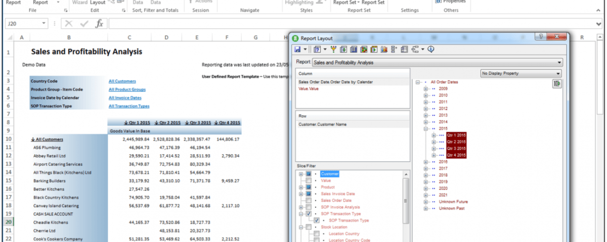Click the Qtr 1 2015 column header in worksheet
Image resolution: width=607 pixels, height=242 pixels.
coord(137,123)
